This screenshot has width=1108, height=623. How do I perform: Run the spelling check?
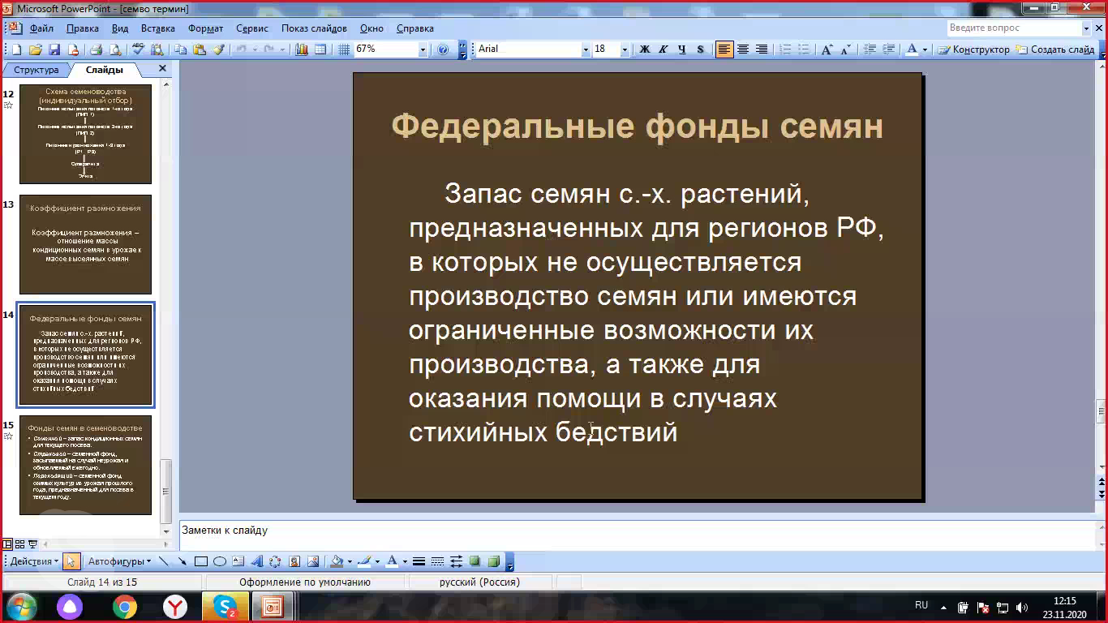(x=139, y=49)
